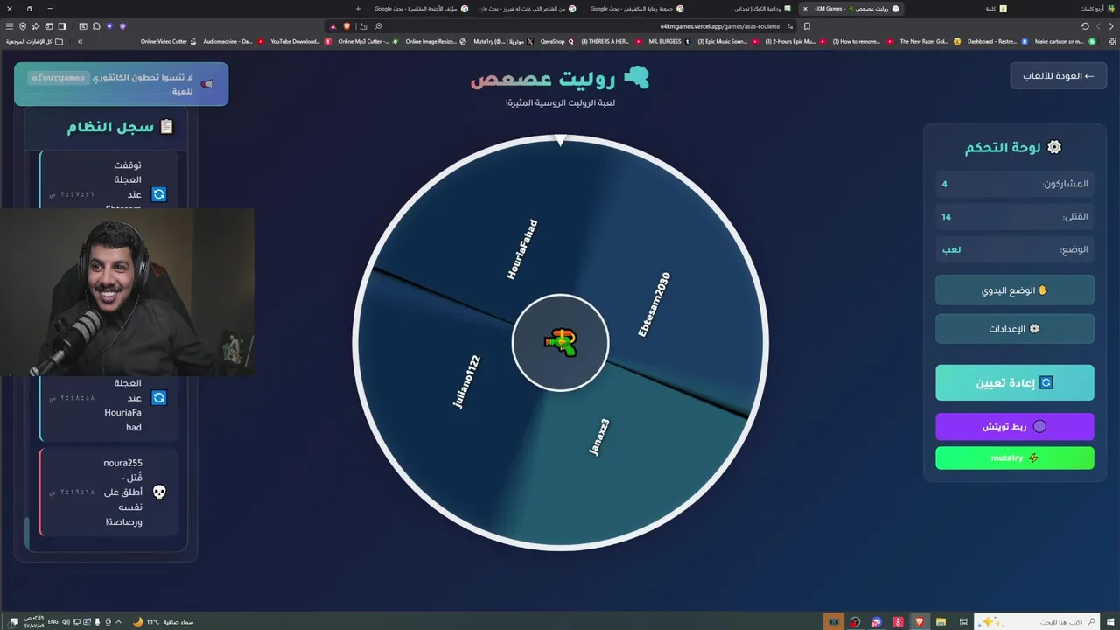Click Juliano1122 segment on the wheel
The width and height of the screenshot is (1120, 630).
[x=467, y=381]
